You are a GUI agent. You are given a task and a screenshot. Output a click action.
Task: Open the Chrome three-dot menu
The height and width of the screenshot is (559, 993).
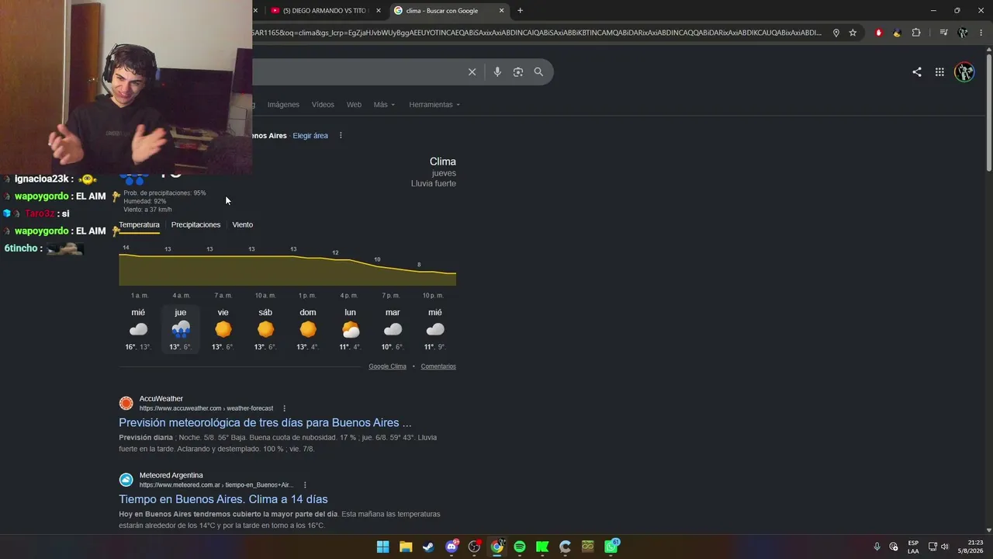[x=981, y=33]
